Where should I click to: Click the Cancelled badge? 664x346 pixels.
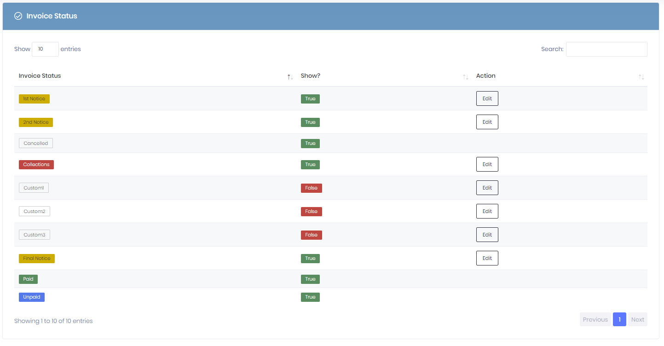tap(36, 144)
